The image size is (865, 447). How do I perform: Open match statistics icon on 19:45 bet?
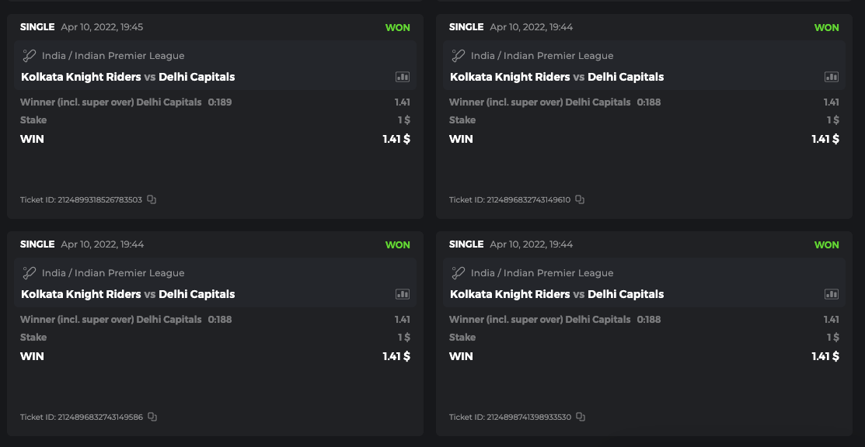[x=402, y=77]
